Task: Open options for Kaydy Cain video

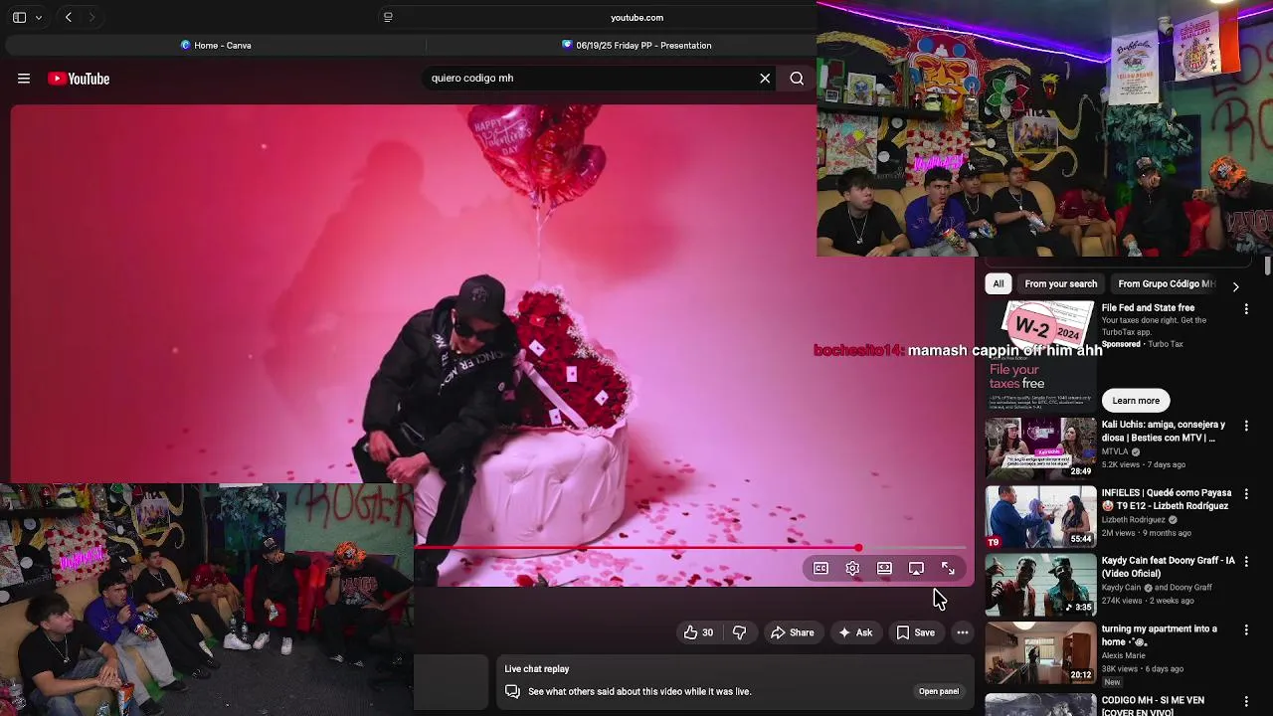Action: coord(1246,562)
